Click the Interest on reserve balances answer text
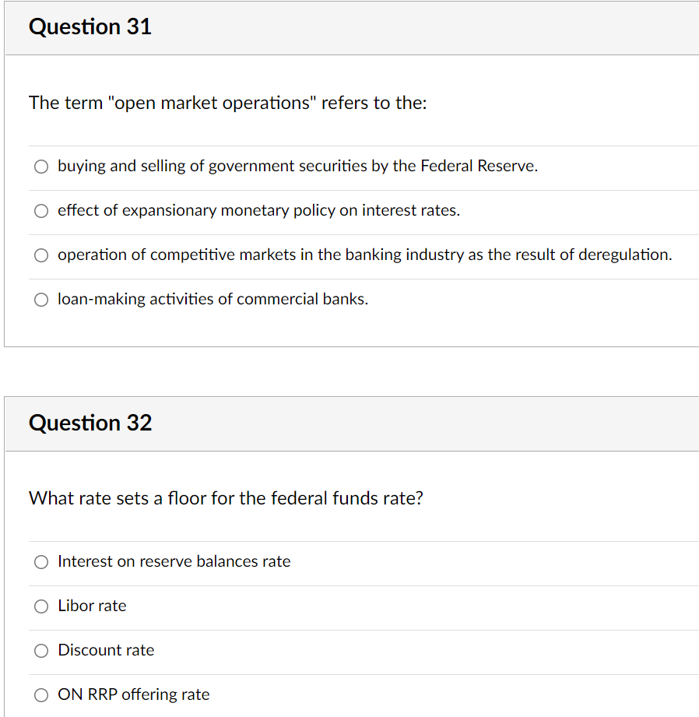Image resolution: width=699 pixels, height=717 pixels. [x=174, y=561]
